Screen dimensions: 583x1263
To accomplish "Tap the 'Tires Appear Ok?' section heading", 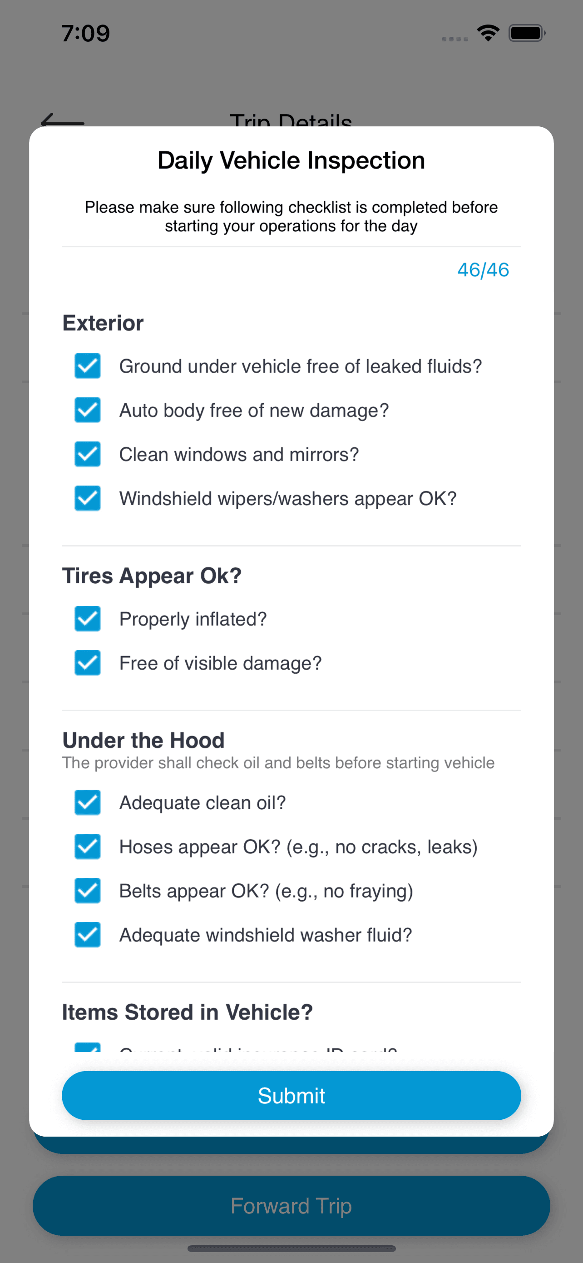I will 152,576.
